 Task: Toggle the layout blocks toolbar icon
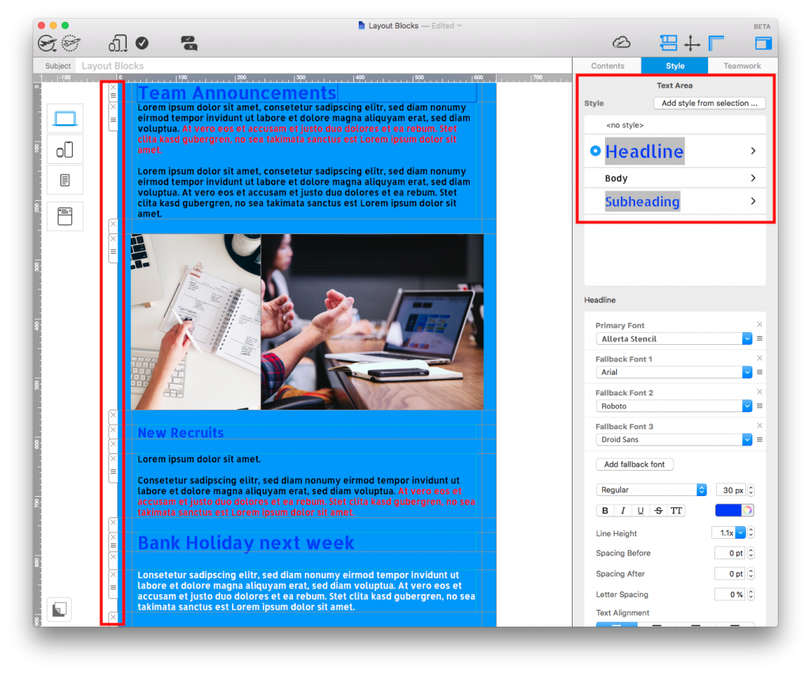668,43
